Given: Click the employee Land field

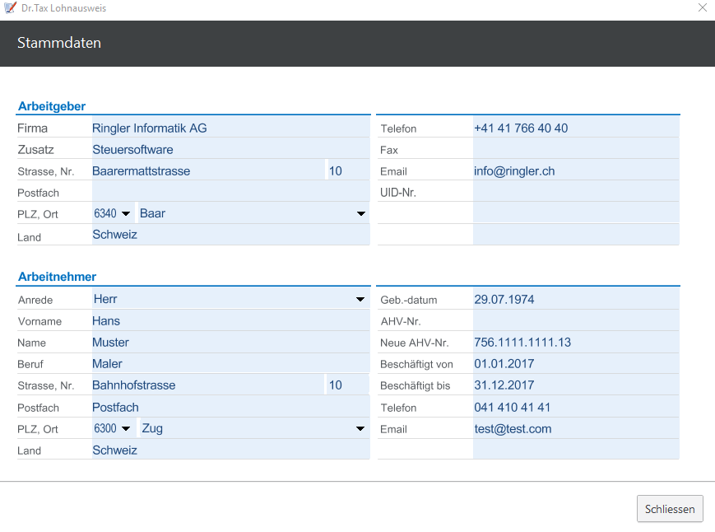Looking at the screenshot, I should click(230, 450).
